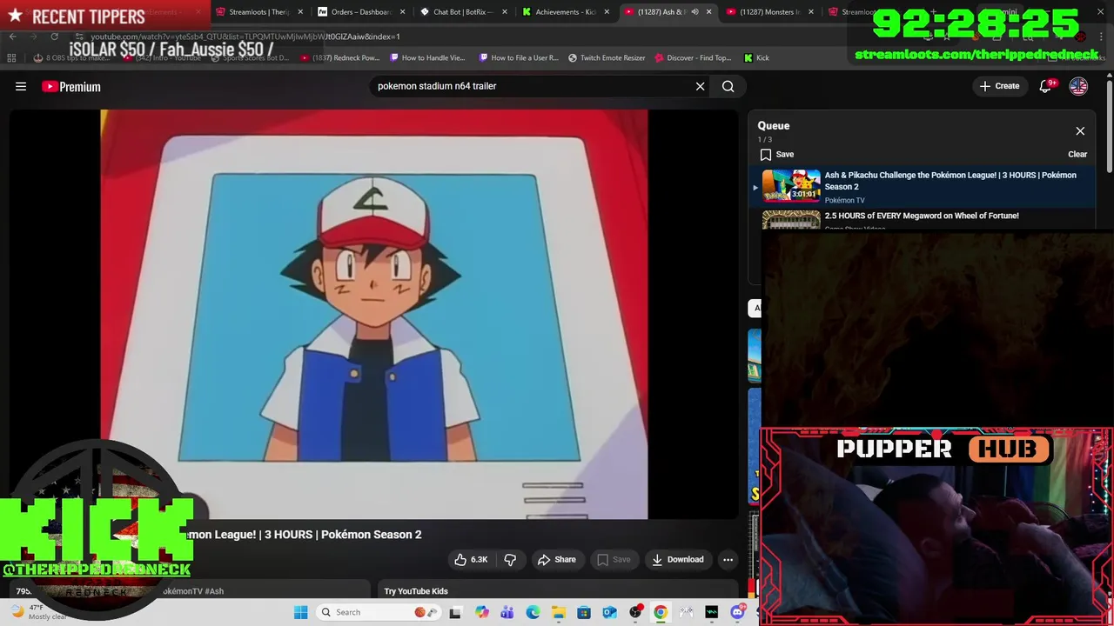This screenshot has width=1114, height=626.
Task: Open the account avatar menu
Action: (x=1078, y=86)
